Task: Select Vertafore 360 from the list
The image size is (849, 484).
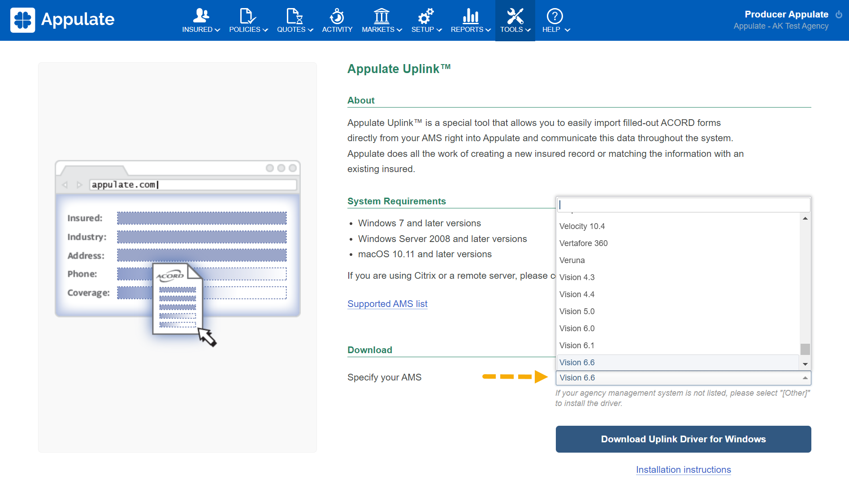Action: (x=583, y=243)
